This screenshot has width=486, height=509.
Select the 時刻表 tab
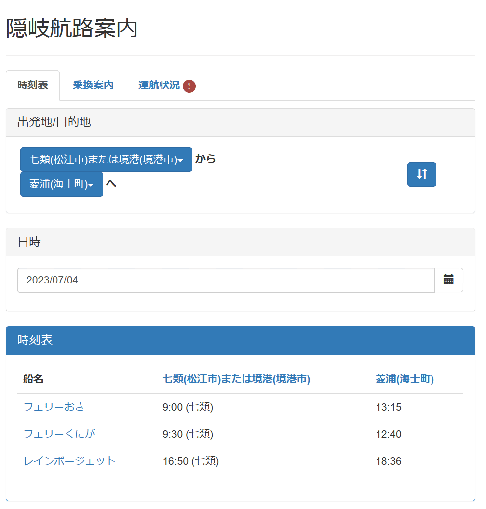coord(33,85)
